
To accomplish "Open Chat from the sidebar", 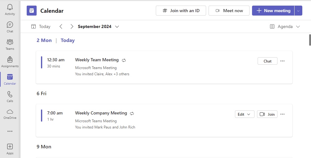I will pos(10,25).
